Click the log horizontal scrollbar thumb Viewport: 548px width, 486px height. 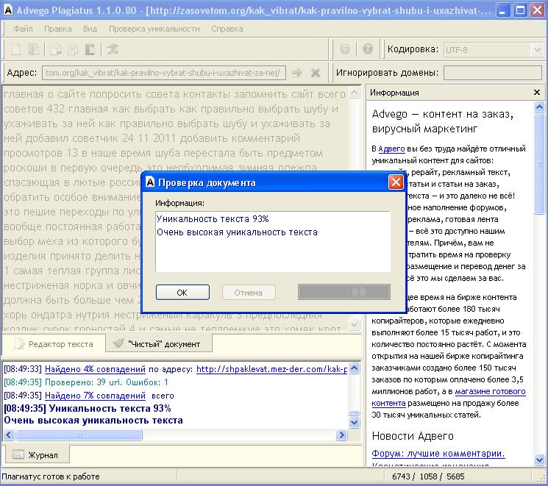coord(79,435)
